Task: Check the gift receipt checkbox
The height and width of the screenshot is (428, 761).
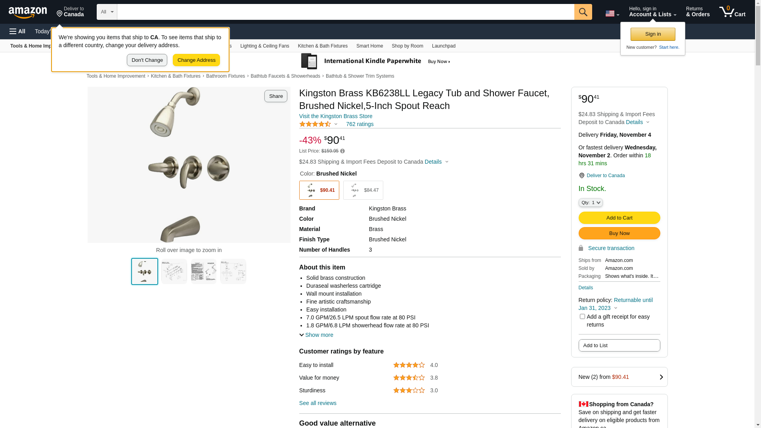Action: click(x=582, y=317)
